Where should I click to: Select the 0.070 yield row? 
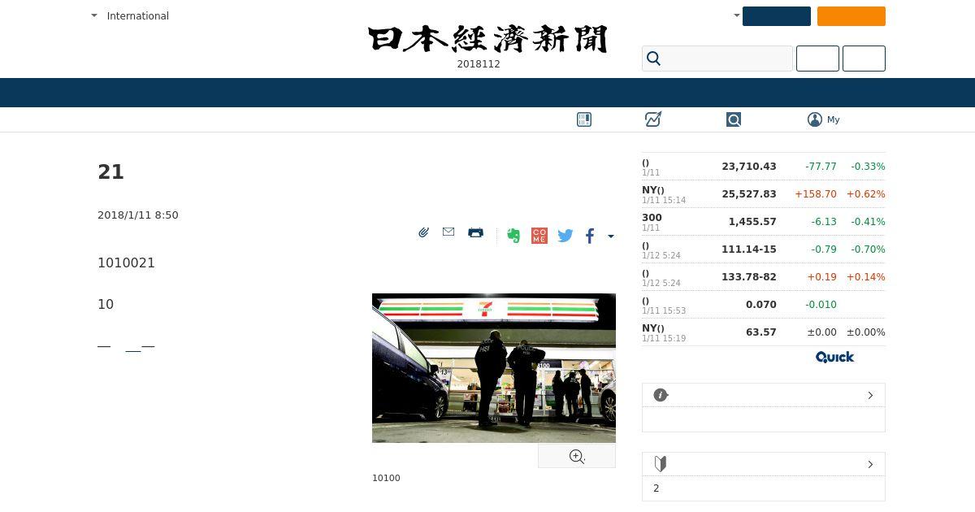point(764,305)
